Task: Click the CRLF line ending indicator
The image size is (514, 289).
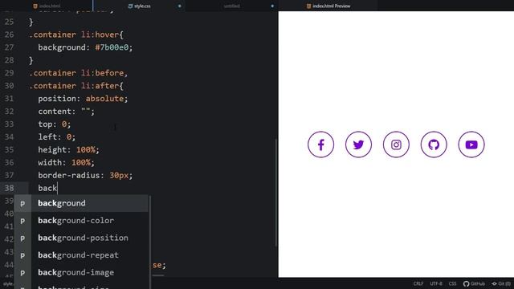Action: [x=418, y=283]
